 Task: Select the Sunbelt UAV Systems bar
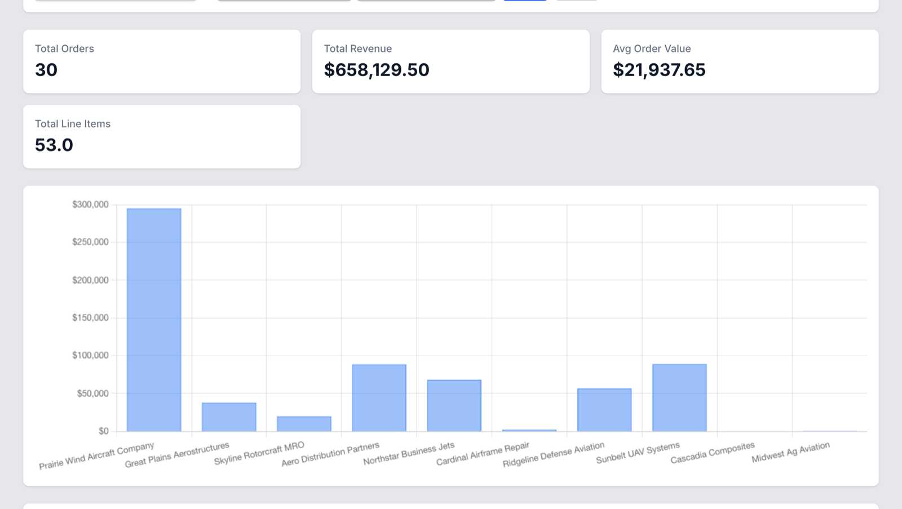click(679, 397)
